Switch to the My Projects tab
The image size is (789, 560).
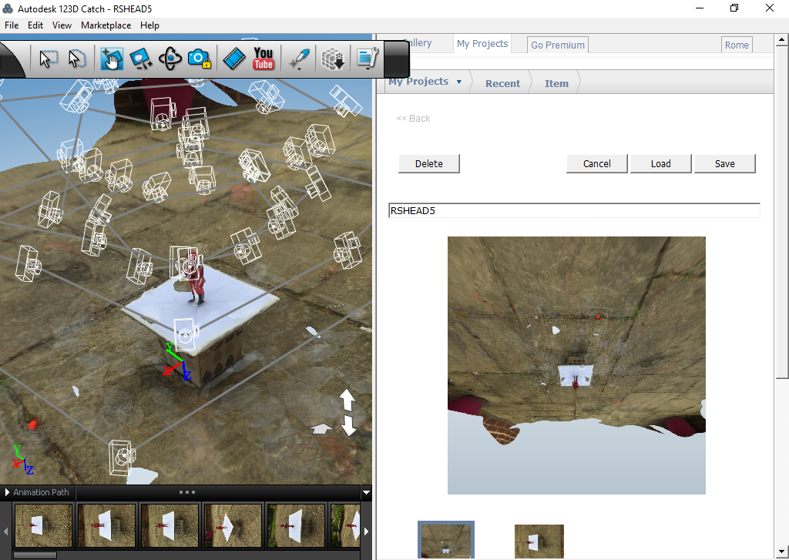[482, 44]
